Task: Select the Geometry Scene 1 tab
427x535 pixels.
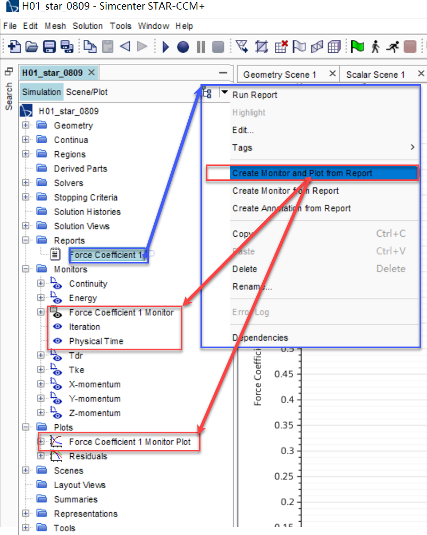Action: [x=280, y=75]
